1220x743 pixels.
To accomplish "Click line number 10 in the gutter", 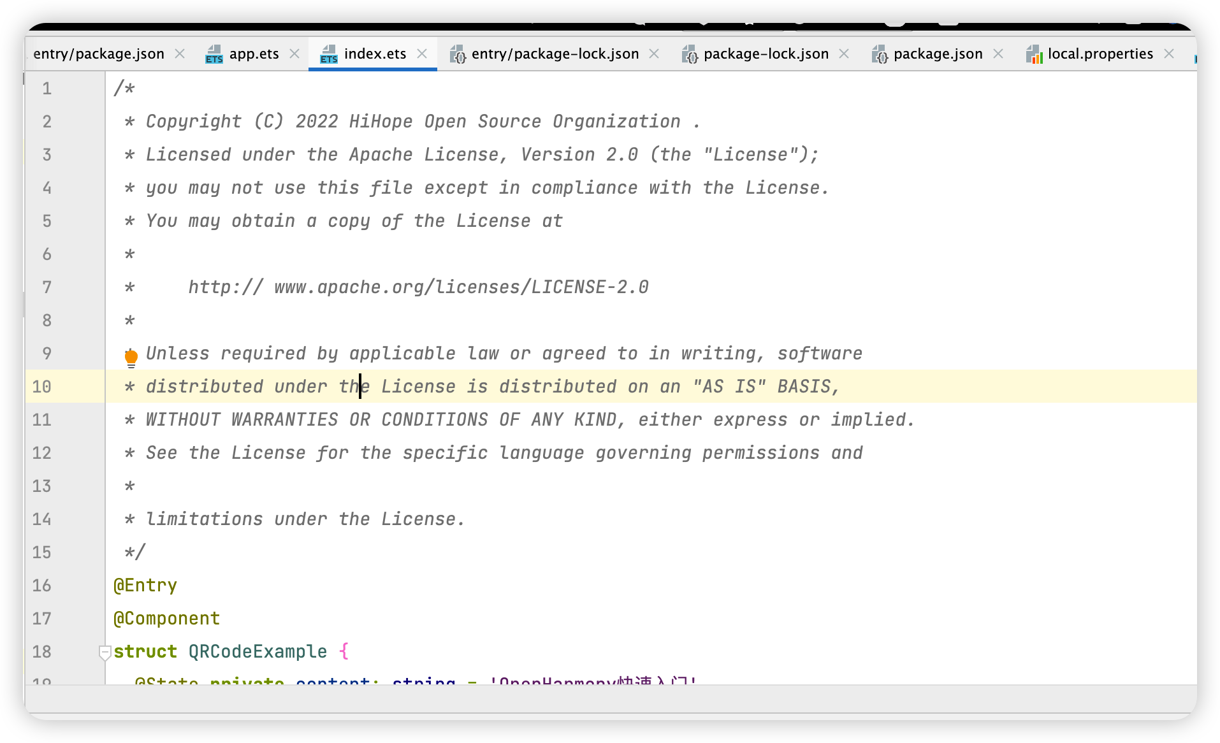I will point(41,387).
